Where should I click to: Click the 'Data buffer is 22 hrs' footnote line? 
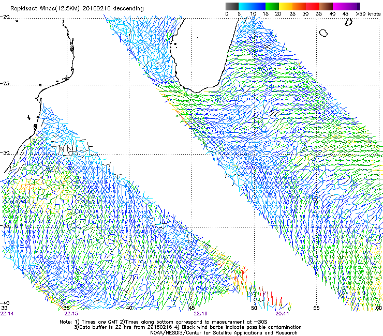pos(187,327)
